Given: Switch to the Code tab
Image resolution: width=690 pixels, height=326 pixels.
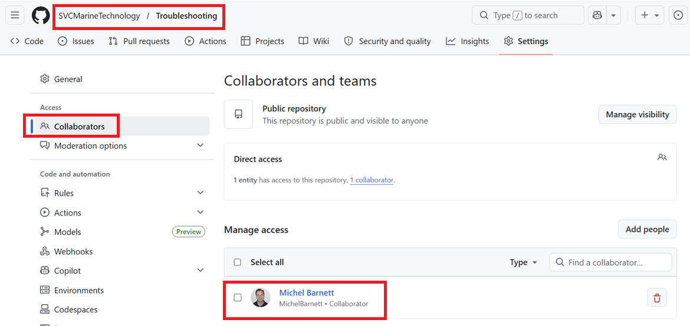Looking at the screenshot, I should click(x=27, y=41).
